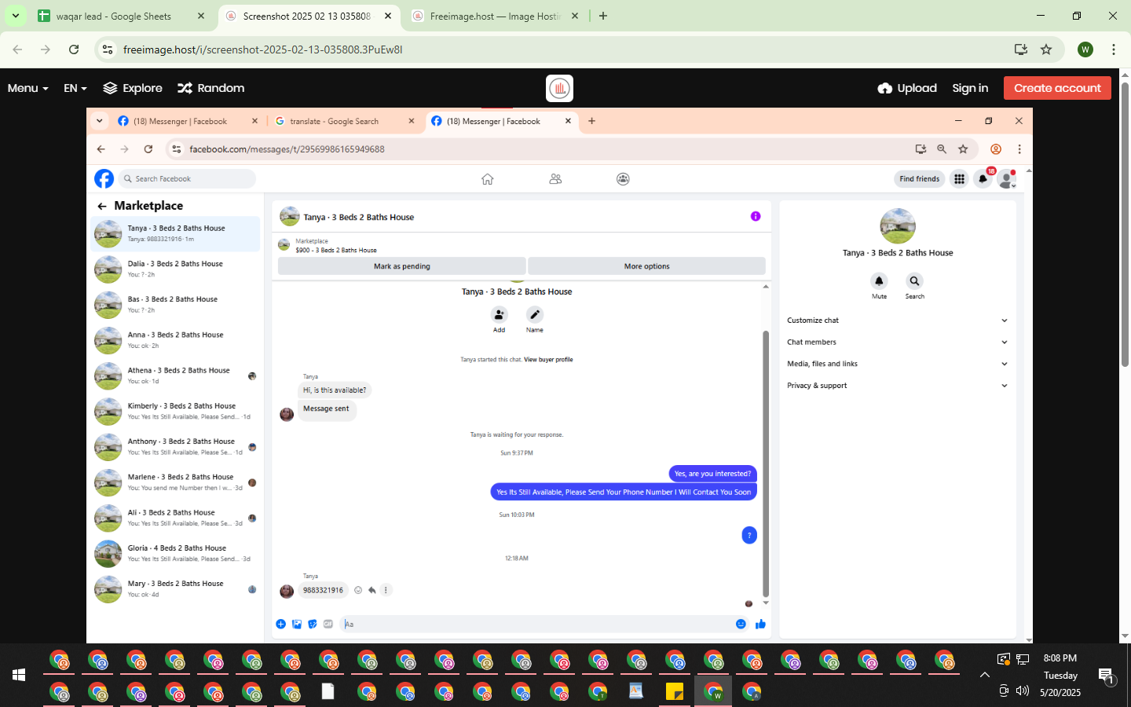Screen dimensions: 1131x707
Task: Open the EN language dropdown
Action: tap(75, 88)
